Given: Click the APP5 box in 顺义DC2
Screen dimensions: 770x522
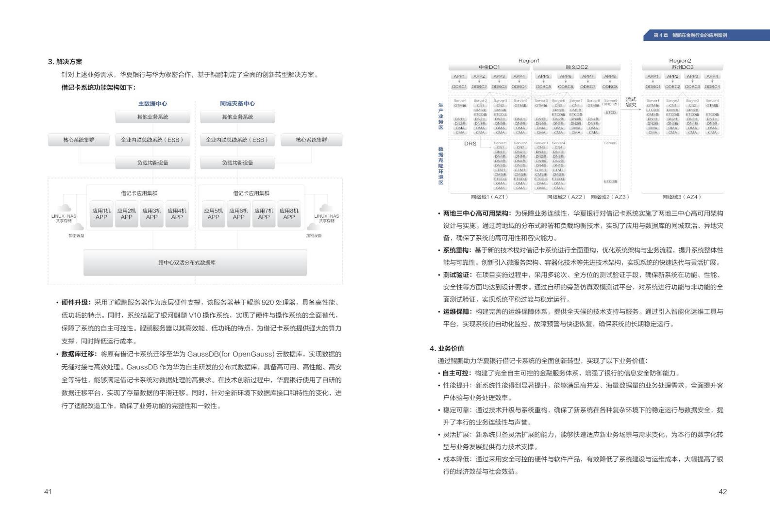Looking at the screenshot, I should coord(543,76).
